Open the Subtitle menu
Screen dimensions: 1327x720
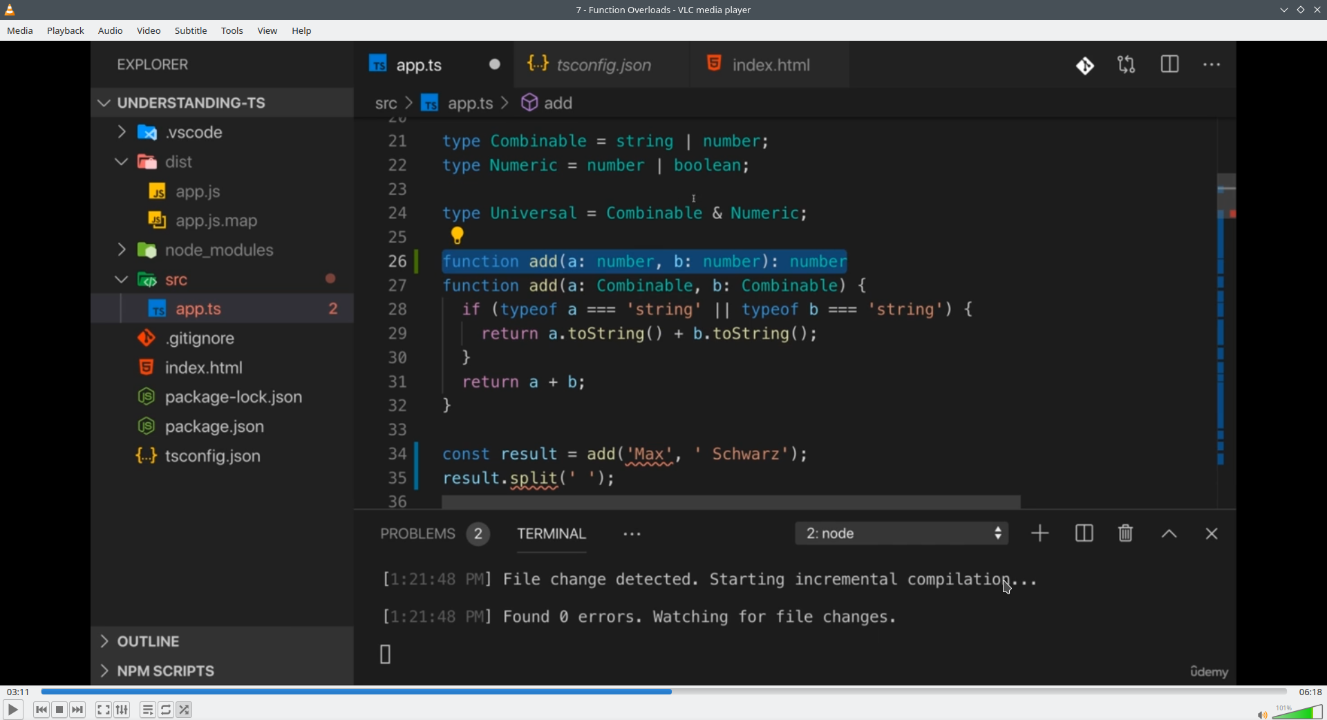click(x=191, y=31)
